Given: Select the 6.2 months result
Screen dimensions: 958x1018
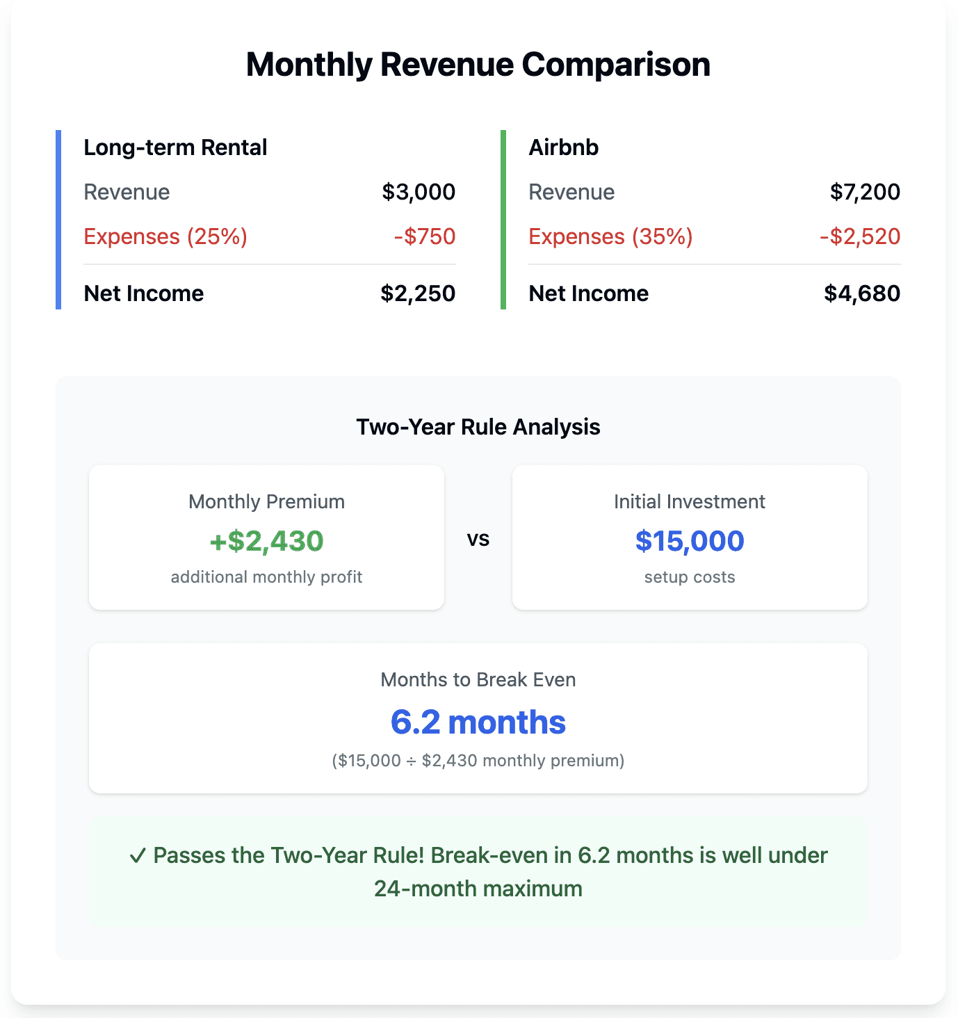Looking at the screenshot, I should tap(478, 722).
